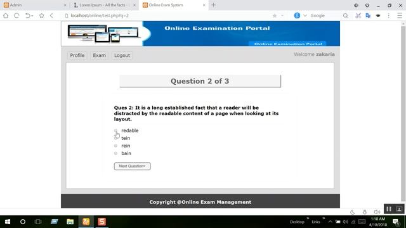Close the Online Exam System tab
This screenshot has width=406, height=228.
[x=204, y=5]
